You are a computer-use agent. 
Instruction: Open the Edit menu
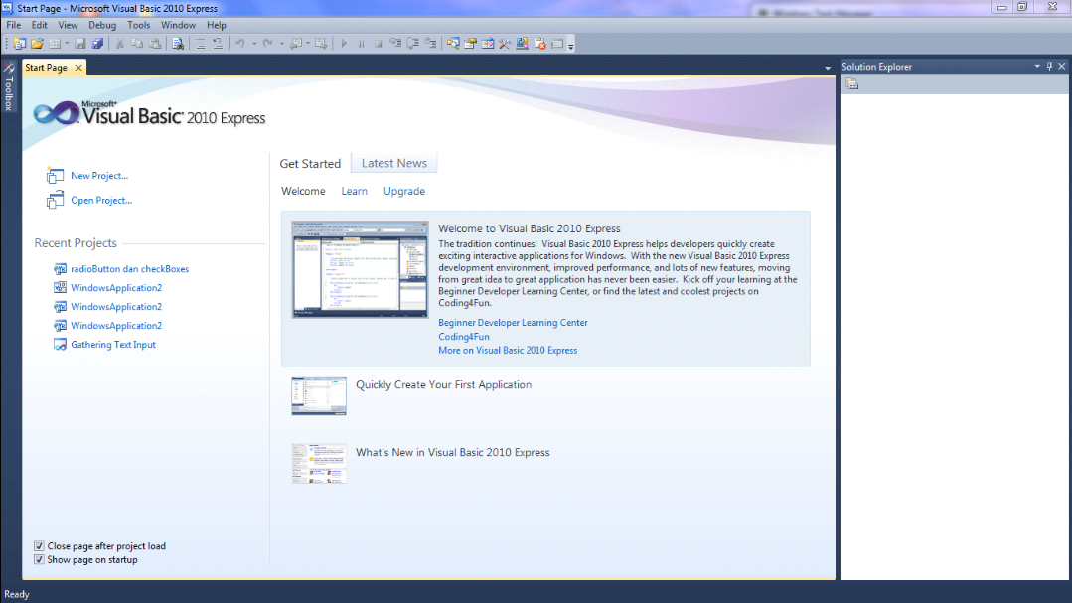pyautogui.click(x=39, y=25)
